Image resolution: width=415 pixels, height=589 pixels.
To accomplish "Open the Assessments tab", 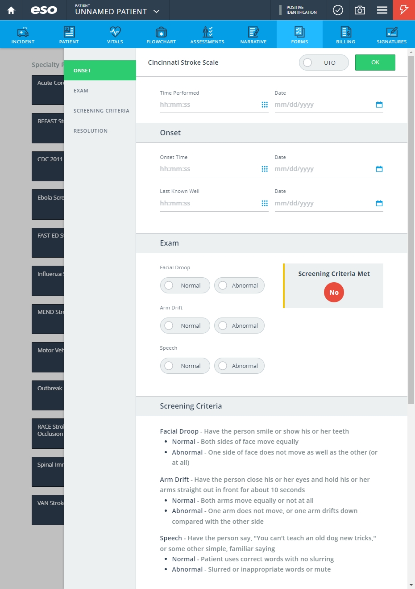I will pyautogui.click(x=207, y=34).
